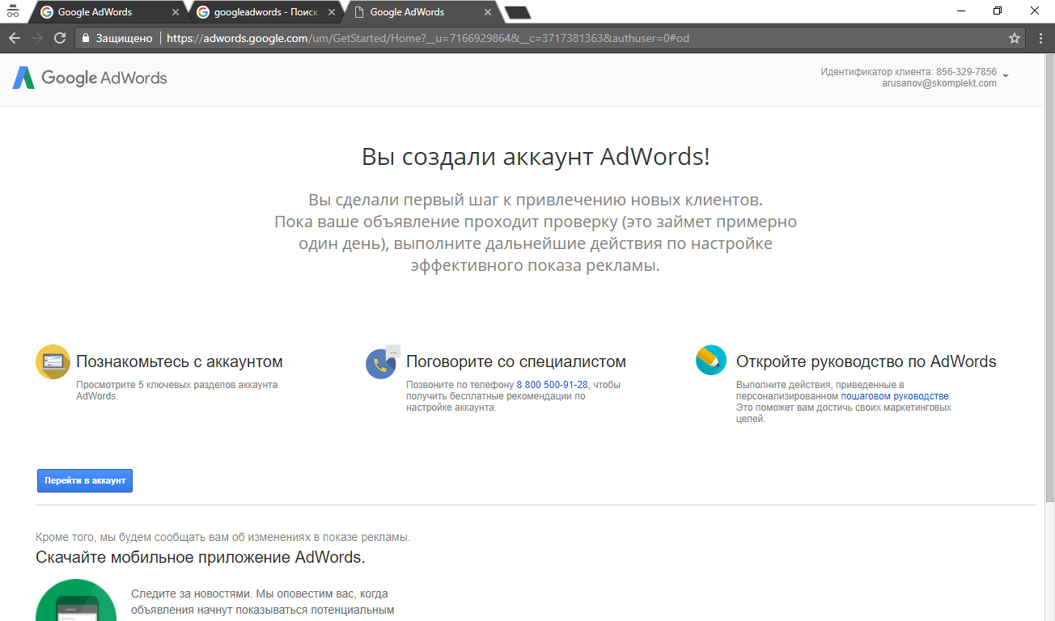
Task: Open the "пошаговом руководстве" link
Action: (895, 396)
